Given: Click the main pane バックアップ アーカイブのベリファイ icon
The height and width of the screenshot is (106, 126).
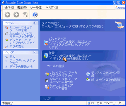Looking at the screenshot, I should pos(47,74).
